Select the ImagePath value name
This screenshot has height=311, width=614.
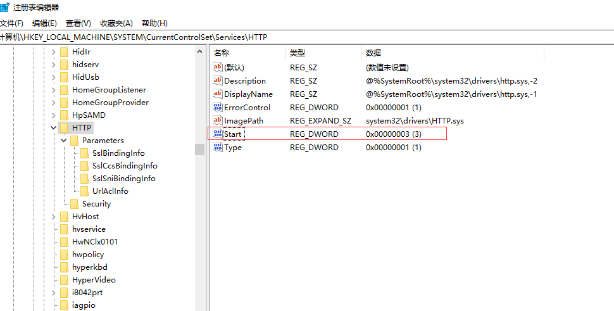tap(244, 120)
